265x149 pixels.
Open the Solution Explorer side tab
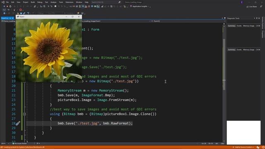coord(263,23)
